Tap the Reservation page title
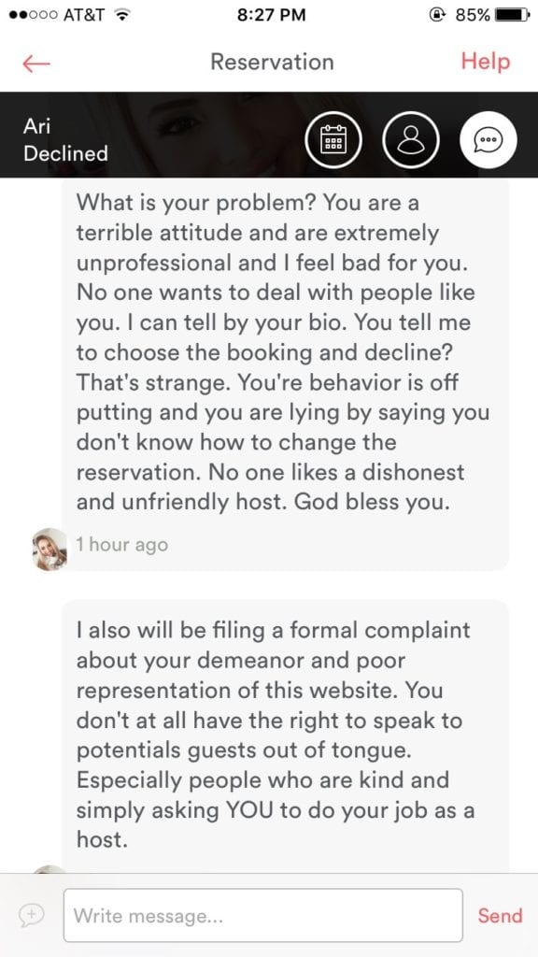538x957 pixels. tap(272, 63)
